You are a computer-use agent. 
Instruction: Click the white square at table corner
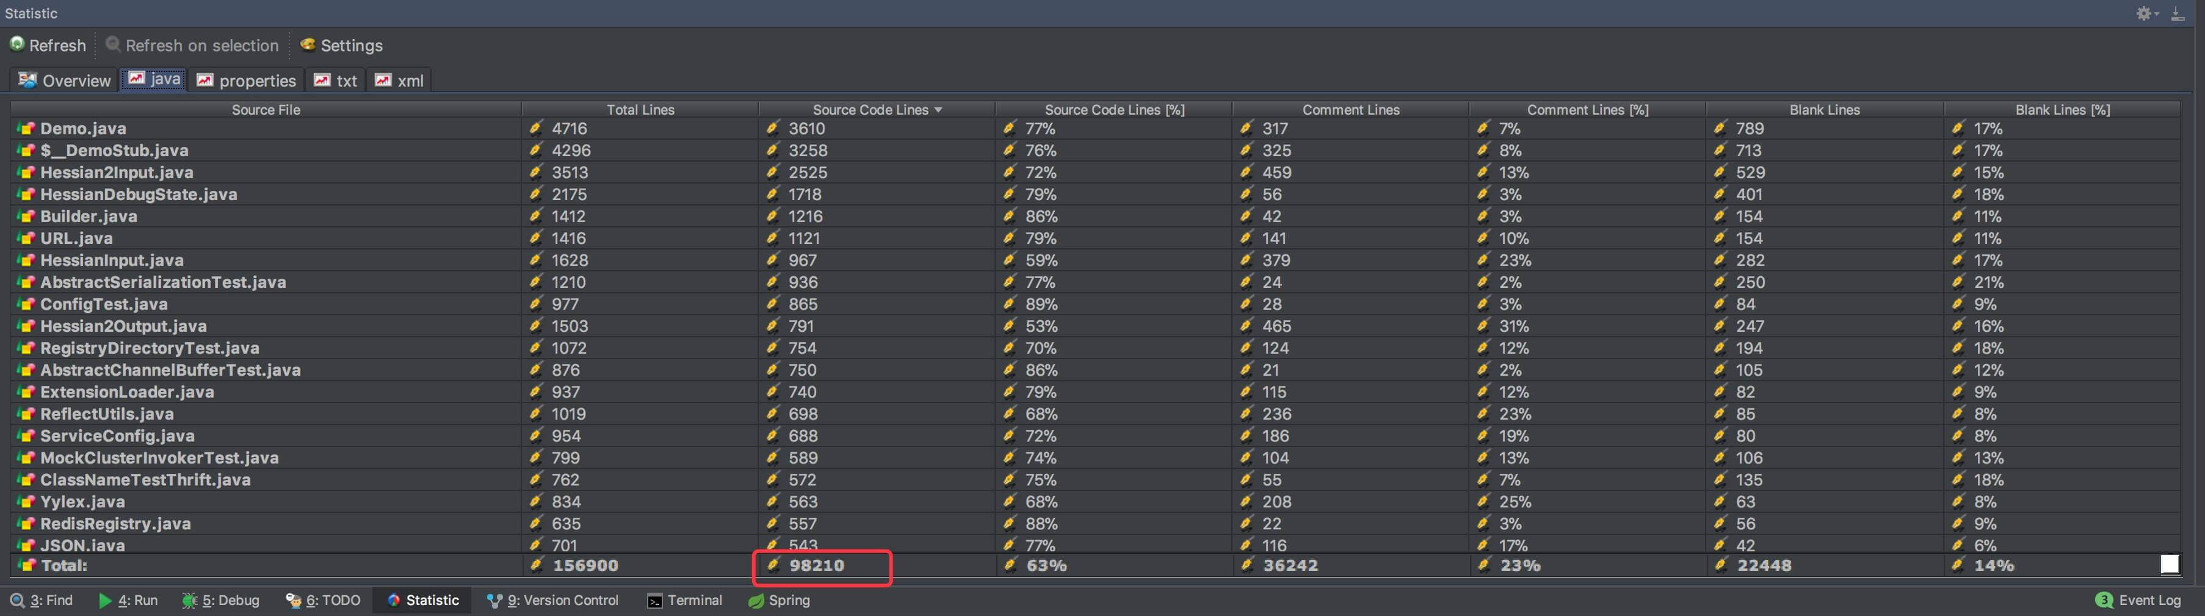click(2169, 565)
